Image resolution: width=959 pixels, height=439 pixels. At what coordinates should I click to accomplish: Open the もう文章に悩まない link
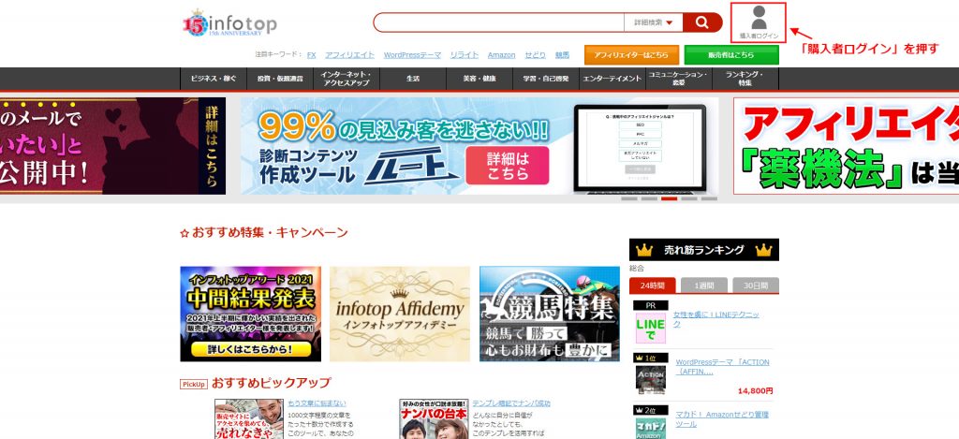pyautogui.click(x=317, y=403)
